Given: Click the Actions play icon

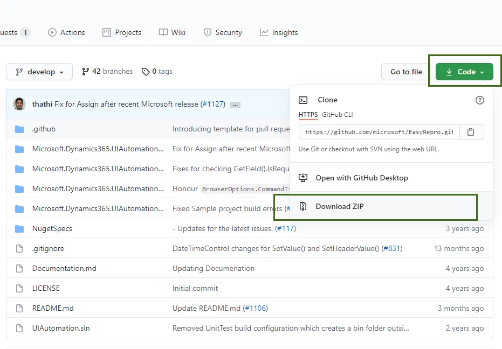Looking at the screenshot, I should pyautogui.click(x=52, y=32).
